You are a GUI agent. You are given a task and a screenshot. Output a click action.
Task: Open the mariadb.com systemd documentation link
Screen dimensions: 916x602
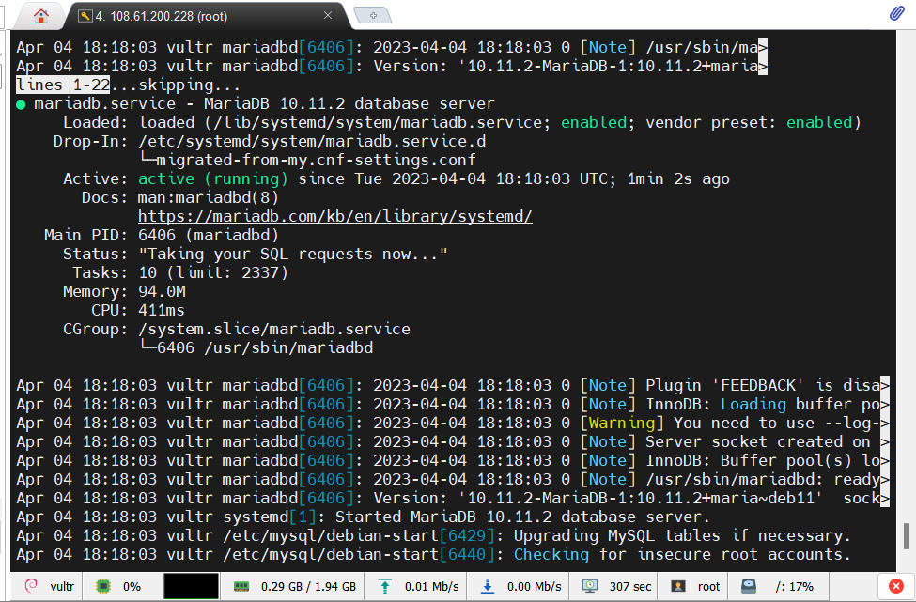click(x=334, y=216)
